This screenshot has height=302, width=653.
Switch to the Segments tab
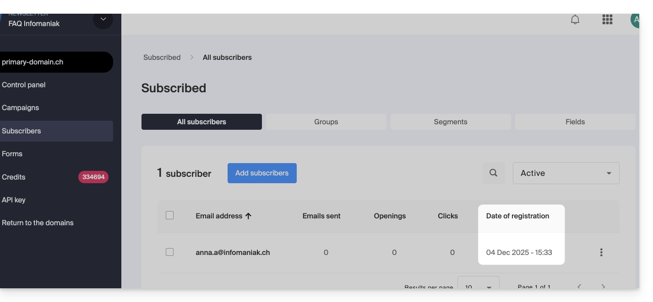pyautogui.click(x=451, y=122)
